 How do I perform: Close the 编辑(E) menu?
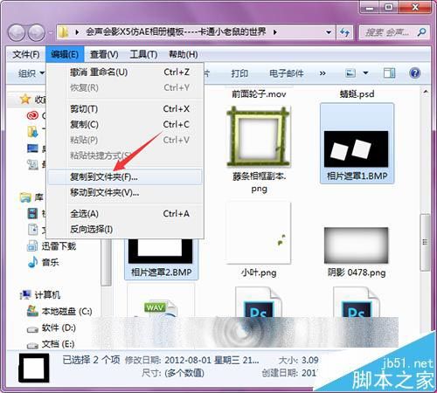point(65,54)
